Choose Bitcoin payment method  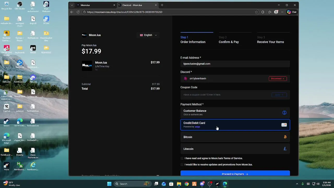click(x=235, y=137)
